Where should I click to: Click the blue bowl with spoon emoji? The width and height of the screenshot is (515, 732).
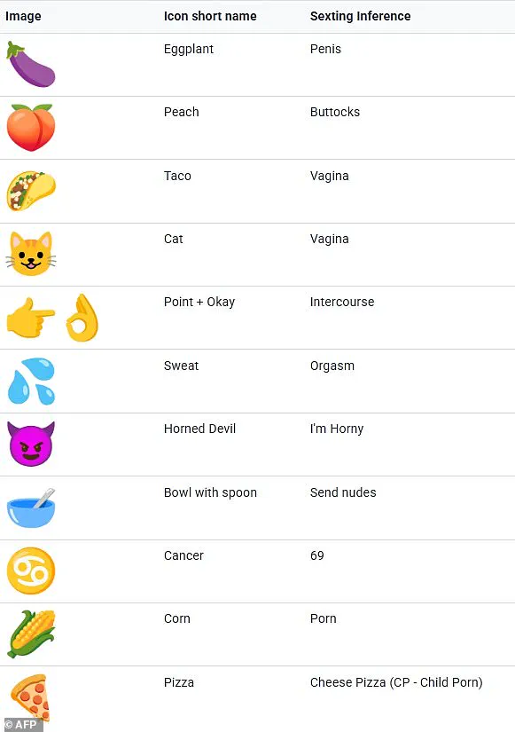tap(31, 508)
